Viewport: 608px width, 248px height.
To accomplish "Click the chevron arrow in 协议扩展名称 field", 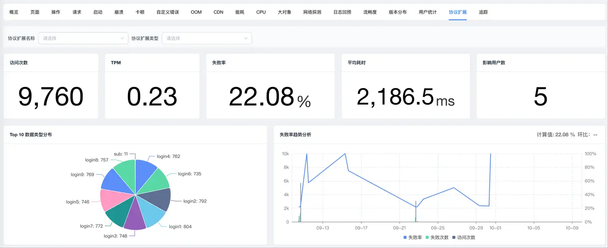I will coord(122,38).
